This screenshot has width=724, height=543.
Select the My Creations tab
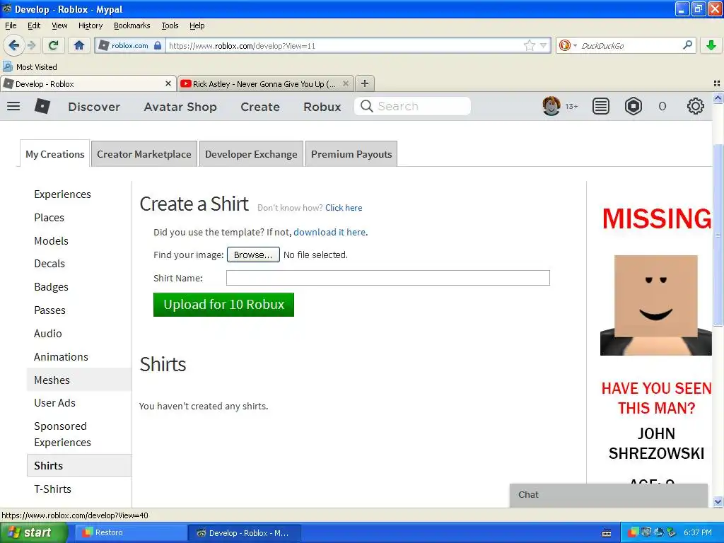coord(55,153)
